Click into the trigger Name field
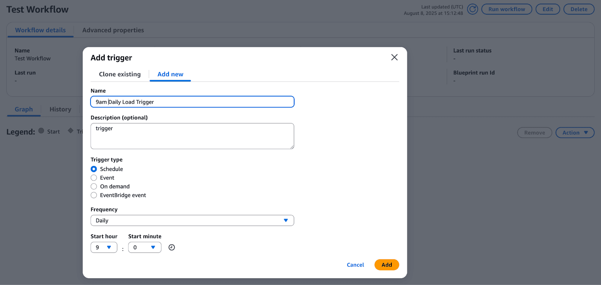Screen dimensions: 601x285 [192, 102]
